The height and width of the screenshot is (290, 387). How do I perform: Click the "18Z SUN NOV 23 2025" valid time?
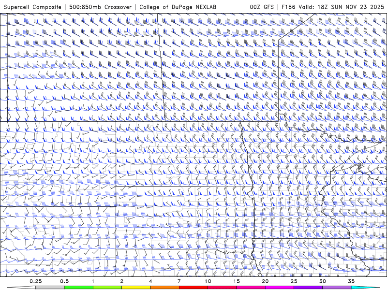coord(351,7)
